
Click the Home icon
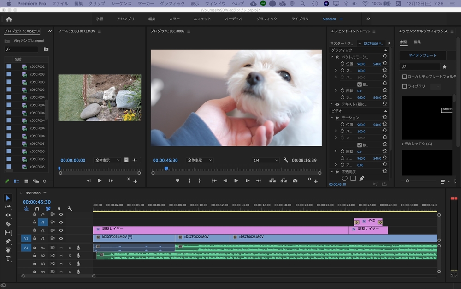[x=9, y=19]
